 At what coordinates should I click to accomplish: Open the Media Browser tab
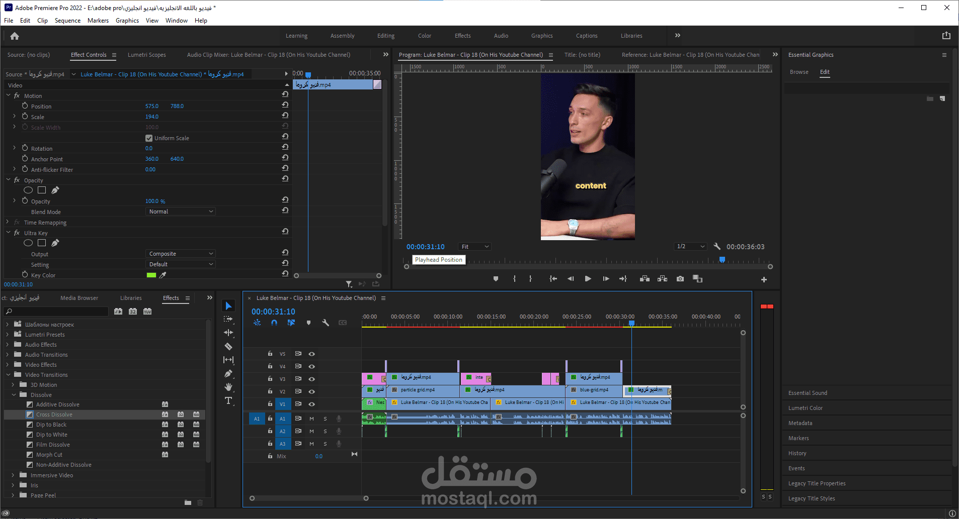(x=79, y=298)
